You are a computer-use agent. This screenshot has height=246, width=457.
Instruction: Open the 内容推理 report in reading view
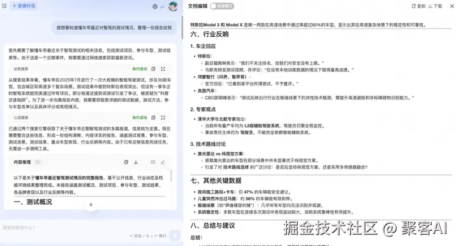tap(153, 162)
